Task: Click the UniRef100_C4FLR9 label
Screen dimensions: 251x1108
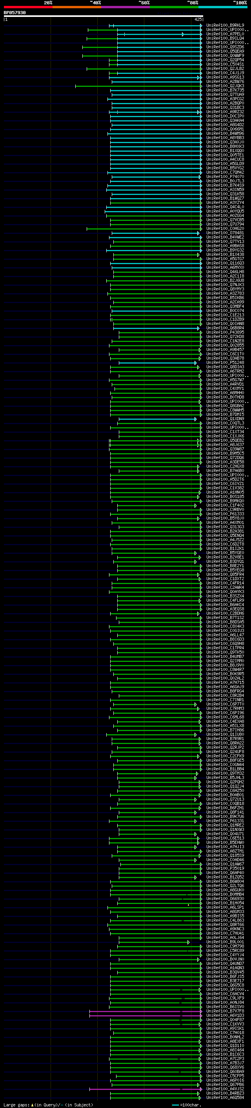Action: (225, 601)
